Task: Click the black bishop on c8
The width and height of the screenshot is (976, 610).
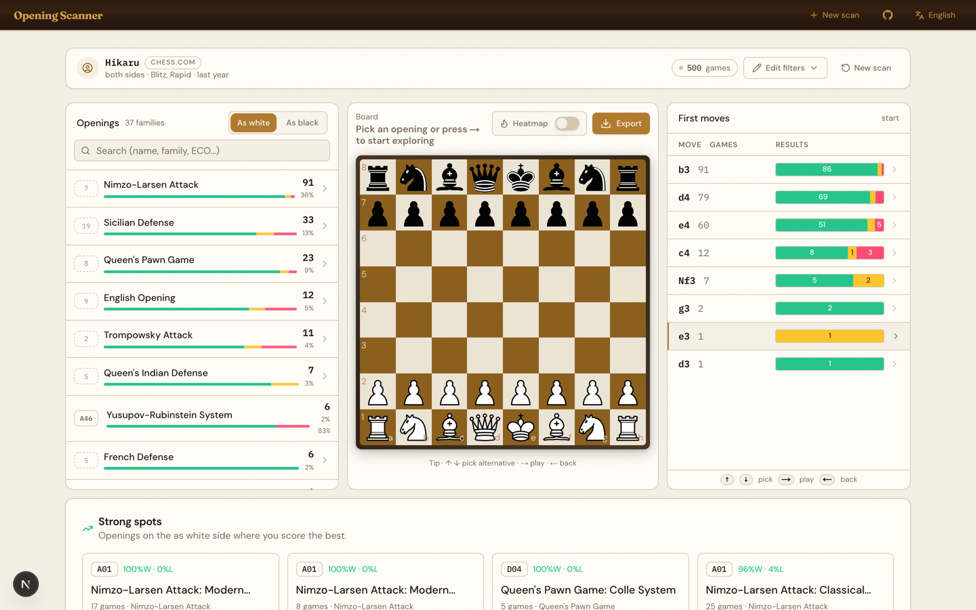Action: 449,177
